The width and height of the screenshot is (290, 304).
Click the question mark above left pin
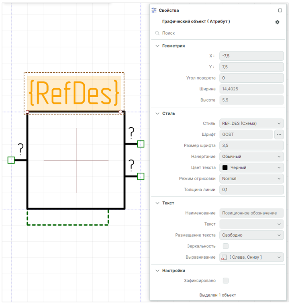click(x=20, y=149)
